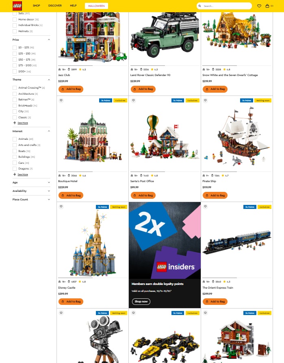Viewport: 284px width, 363px height.
Task: Add Jazz Club to bag
Action: [x=71, y=89]
